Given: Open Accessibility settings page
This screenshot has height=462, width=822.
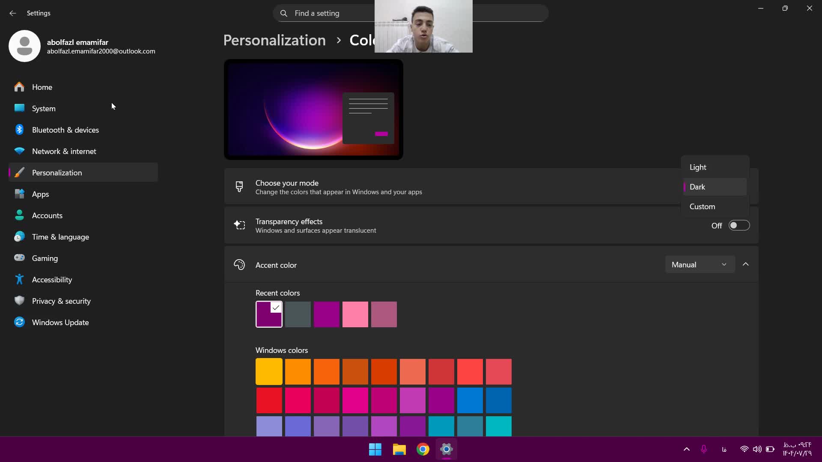Looking at the screenshot, I should (52, 280).
